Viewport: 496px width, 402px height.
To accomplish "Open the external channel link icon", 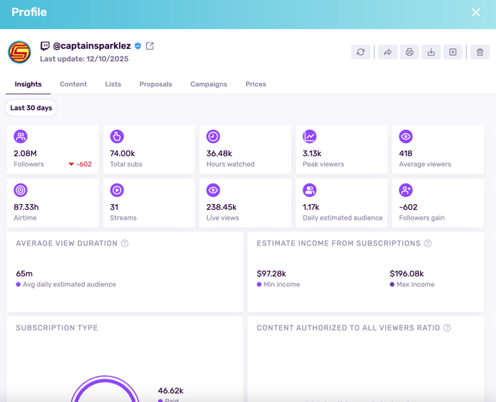I will (150, 46).
